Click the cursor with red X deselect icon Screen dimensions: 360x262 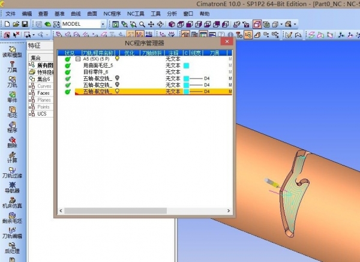coord(16,35)
